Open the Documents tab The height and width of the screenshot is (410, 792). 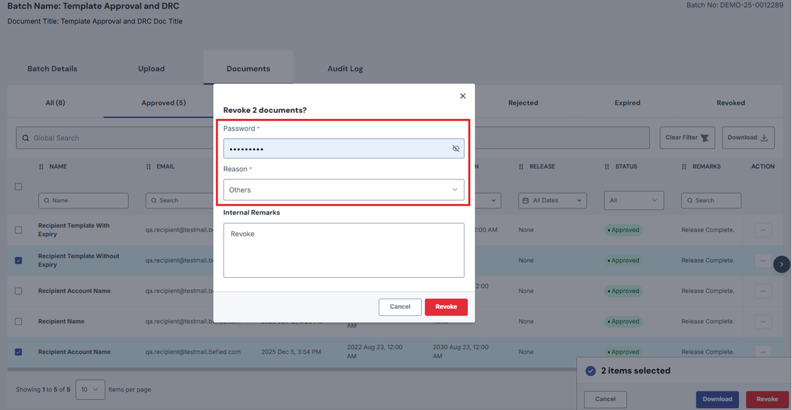(x=248, y=69)
